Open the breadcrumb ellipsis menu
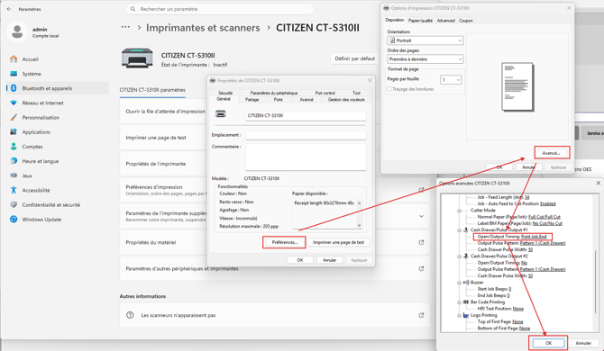The image size is (604, 351). [x=125, y=27]
